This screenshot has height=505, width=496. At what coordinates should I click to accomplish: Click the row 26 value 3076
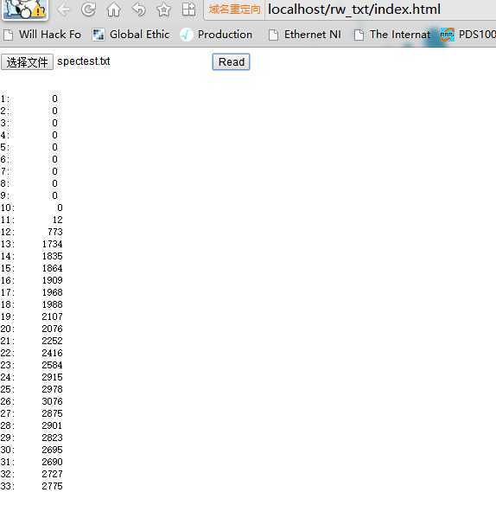52,401
